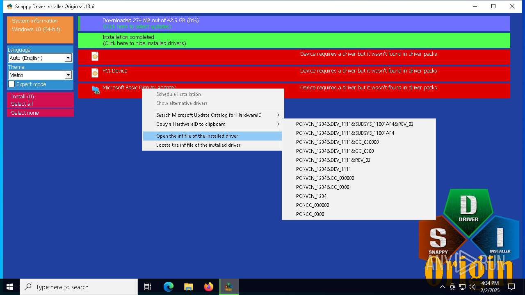The image size is (525, 295).
Task: Select HardwareID PCI\CC_030000
Action: click(359, 205)
